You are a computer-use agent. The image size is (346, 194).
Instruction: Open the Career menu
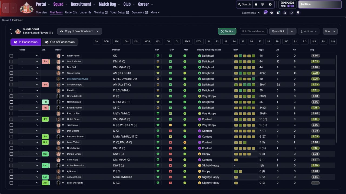pos(146,4)
